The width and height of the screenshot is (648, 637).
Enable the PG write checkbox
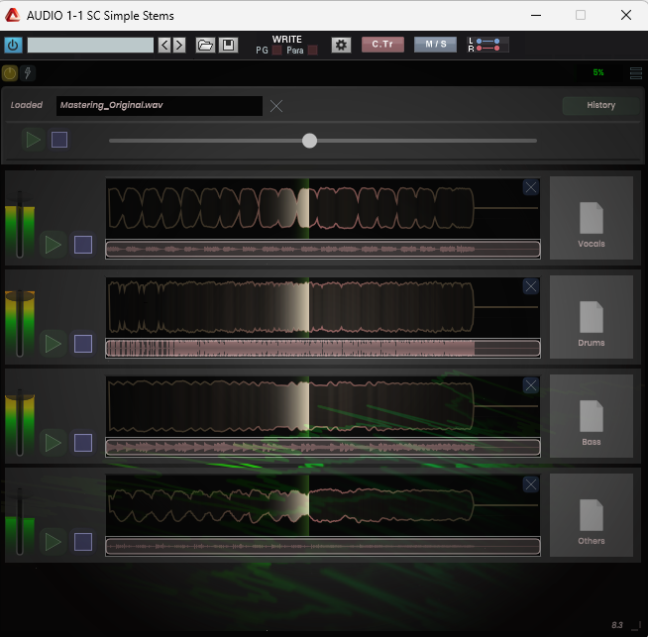point(277,51)
